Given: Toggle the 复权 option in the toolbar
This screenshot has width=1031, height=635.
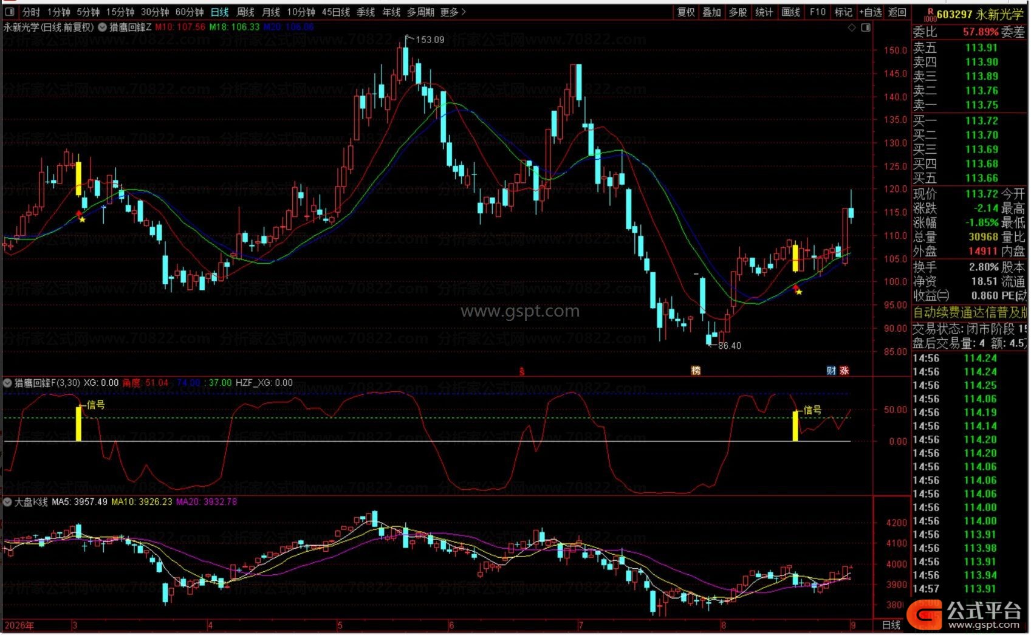Looking at the screenshot, I should pos(686,12).
